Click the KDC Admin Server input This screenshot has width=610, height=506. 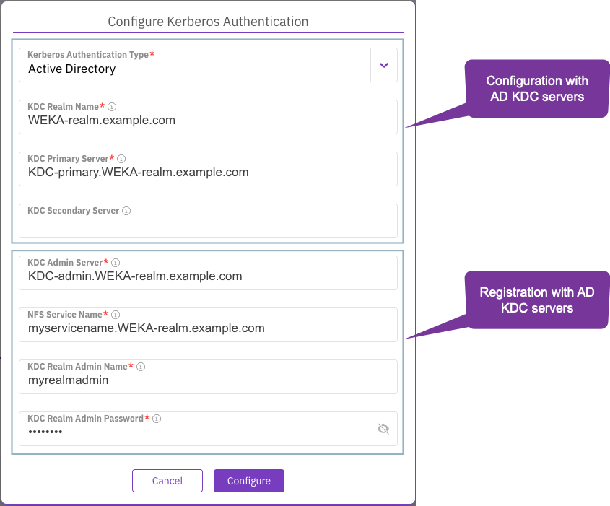208,276
